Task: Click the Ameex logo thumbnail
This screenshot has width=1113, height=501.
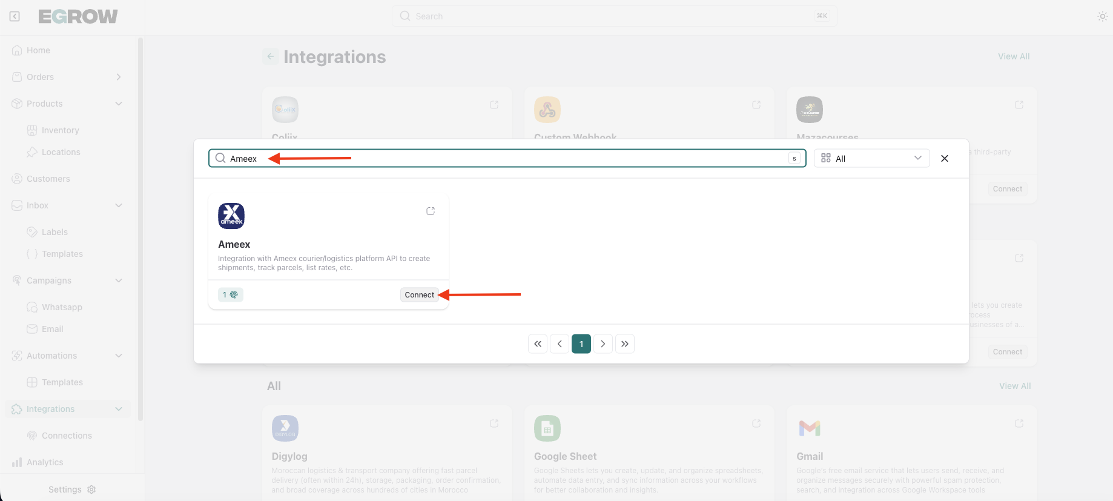Action: 231,216
